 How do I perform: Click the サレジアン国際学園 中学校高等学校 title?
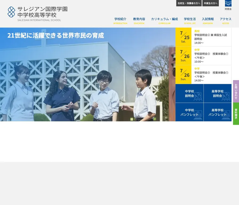(x=42, y=12)
